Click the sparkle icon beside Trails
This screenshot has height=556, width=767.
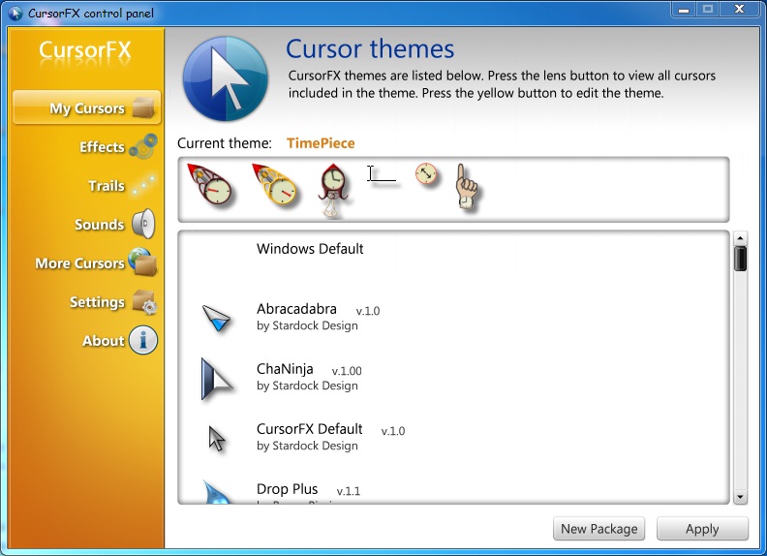(143, 186)
